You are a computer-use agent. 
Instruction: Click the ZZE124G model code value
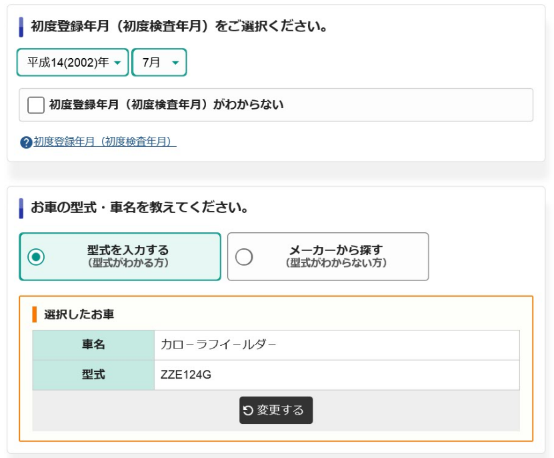(186, 375)
